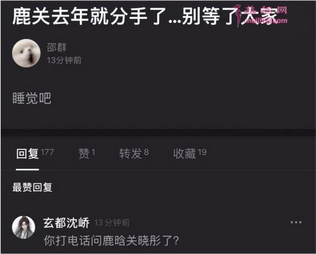Click the comment's 13分钟前 timestamp
This screenshot has height=254, width=316.
point(112,223)
